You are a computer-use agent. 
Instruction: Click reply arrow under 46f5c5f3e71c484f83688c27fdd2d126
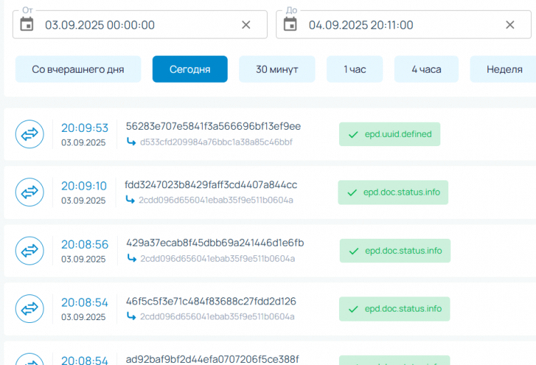click(x=131, y=316)
